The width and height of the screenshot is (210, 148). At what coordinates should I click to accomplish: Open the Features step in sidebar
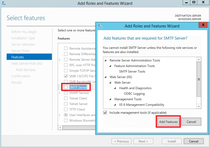pyautogui.click(x=17, y=57)
